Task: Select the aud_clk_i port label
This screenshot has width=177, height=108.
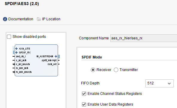Action: (21, 56)
